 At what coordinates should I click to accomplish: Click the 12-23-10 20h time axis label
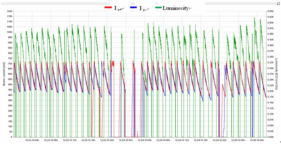click(x=107, y=140)
